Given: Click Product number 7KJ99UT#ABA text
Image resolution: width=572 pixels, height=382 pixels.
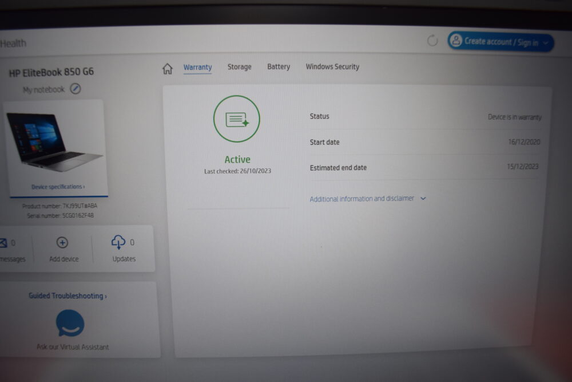Looking at the screenshot, I should pyautogui.click(x=59, y=206).
